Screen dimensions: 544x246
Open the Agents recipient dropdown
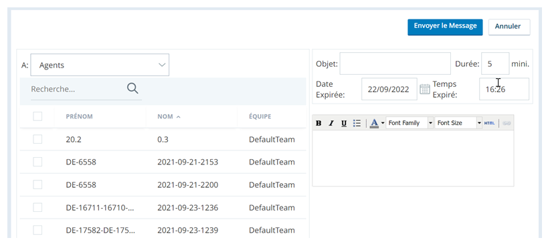[100, 65]
